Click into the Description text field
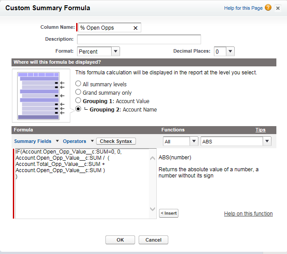The width and height of the screenshot is (287, 254). coord(139,39)
